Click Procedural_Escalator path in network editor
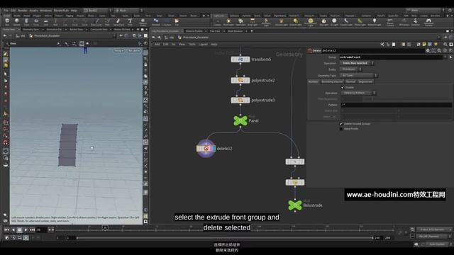 (x=196, y=38)
